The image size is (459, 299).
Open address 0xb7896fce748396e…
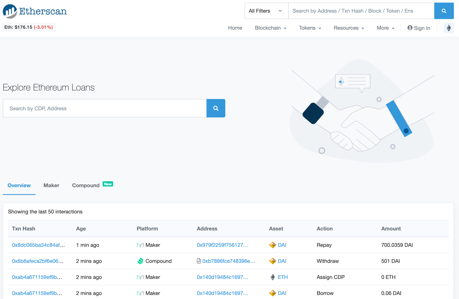tap(229, 261)
